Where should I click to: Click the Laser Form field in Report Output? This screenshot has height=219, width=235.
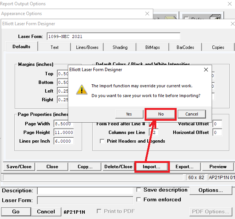(x=85, y=201)
